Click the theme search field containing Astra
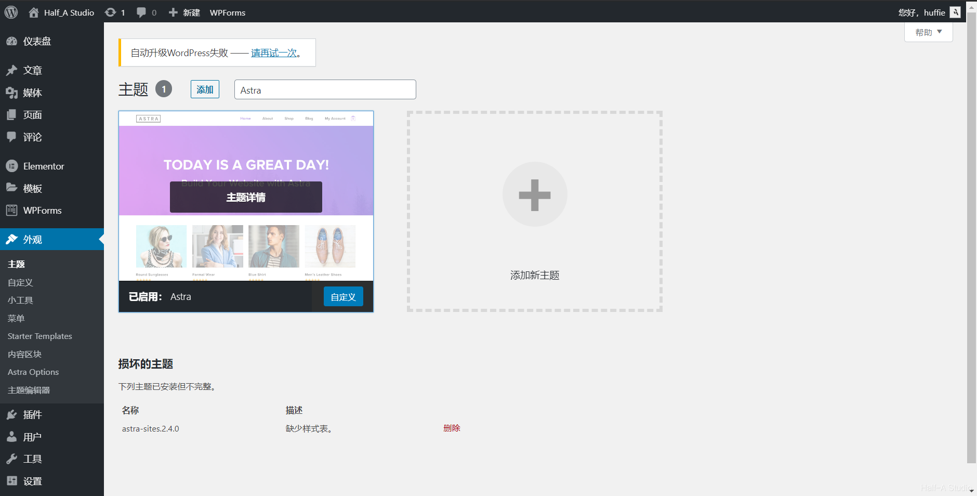 [x=325, y=89]
